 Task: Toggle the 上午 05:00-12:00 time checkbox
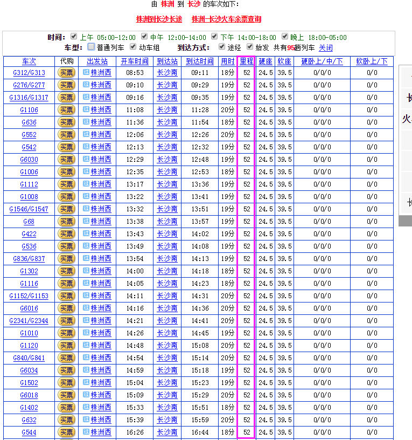pyautogui.click(x=74, y=36)
